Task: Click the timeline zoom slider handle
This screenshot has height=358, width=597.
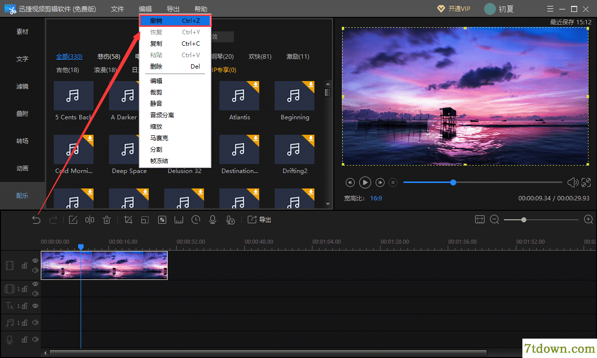Action: pos(524,219)
